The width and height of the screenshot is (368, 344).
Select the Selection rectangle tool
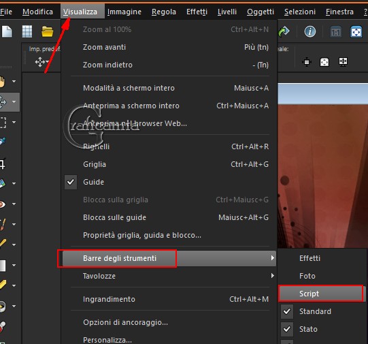coord(3,122)
